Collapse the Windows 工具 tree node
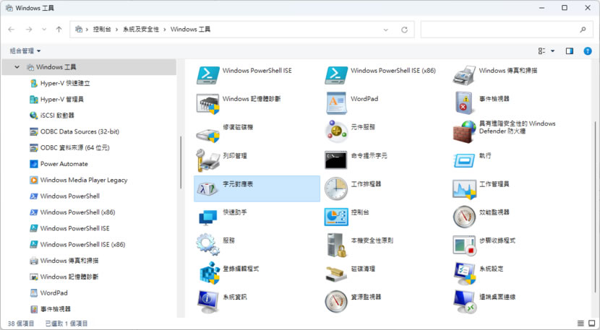Image resolution: width=600 pixels, height=330 pixels. pos(17,67)
